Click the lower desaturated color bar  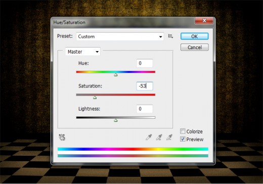tap(133, 156)
